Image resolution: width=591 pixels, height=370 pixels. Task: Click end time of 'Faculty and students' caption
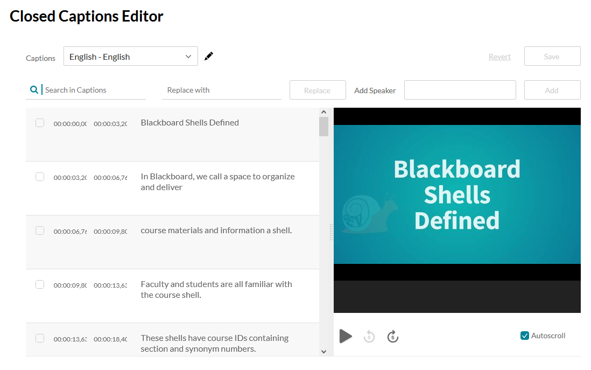click(x=110, y=285)
